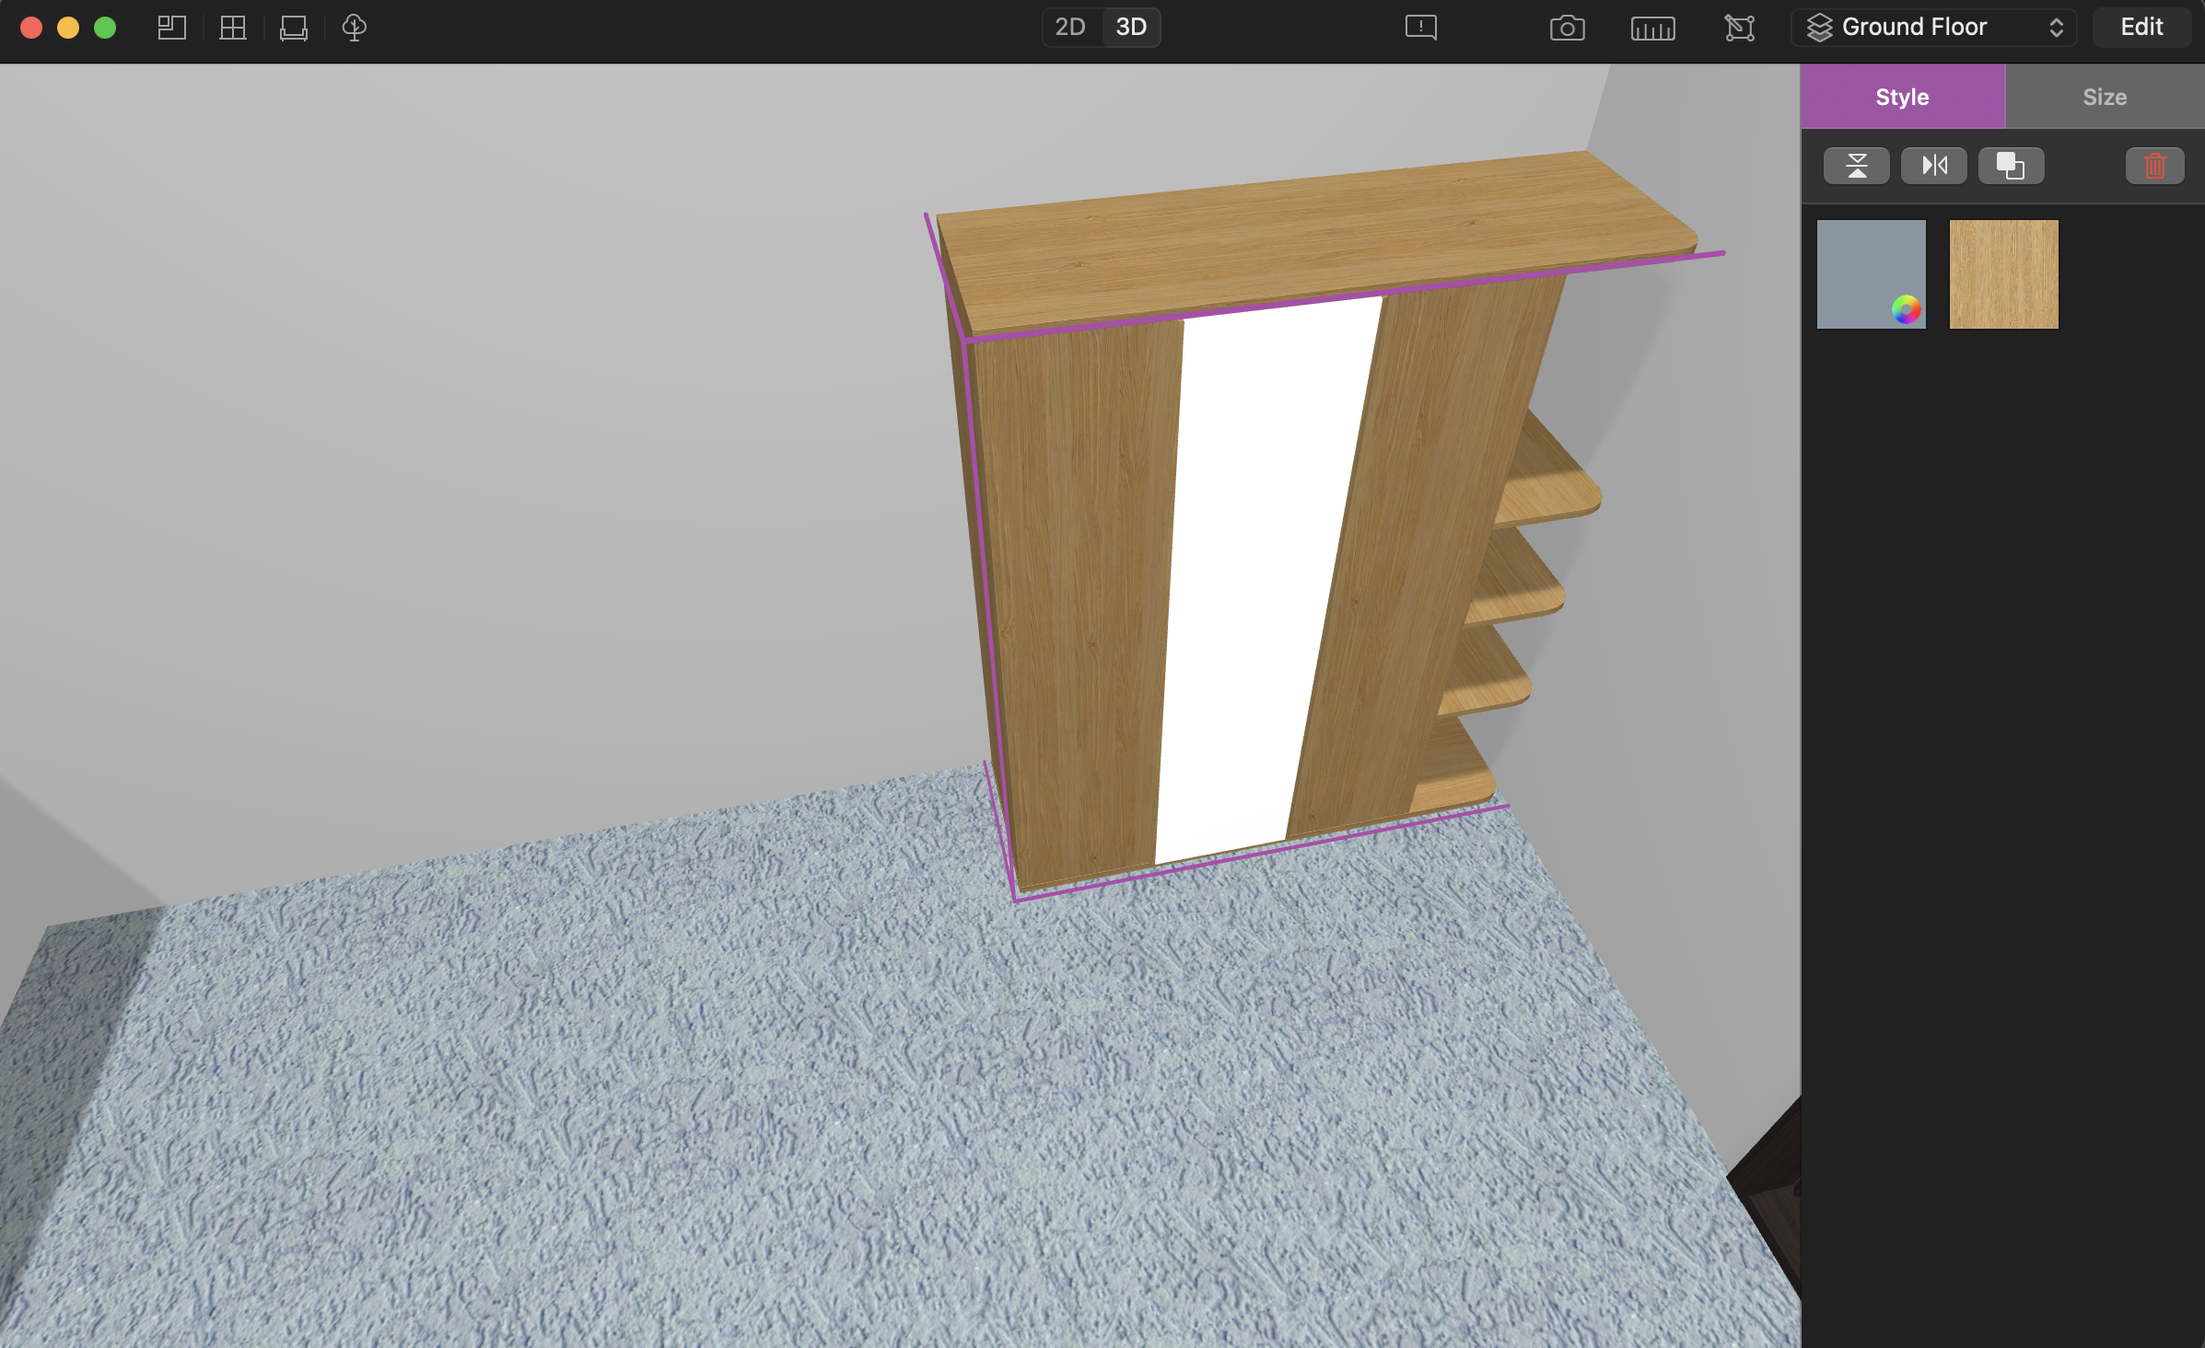Switch to the Size tab
Image resolution: width=2205 pixels, height=1348 pixels.
coord(2105,97)
